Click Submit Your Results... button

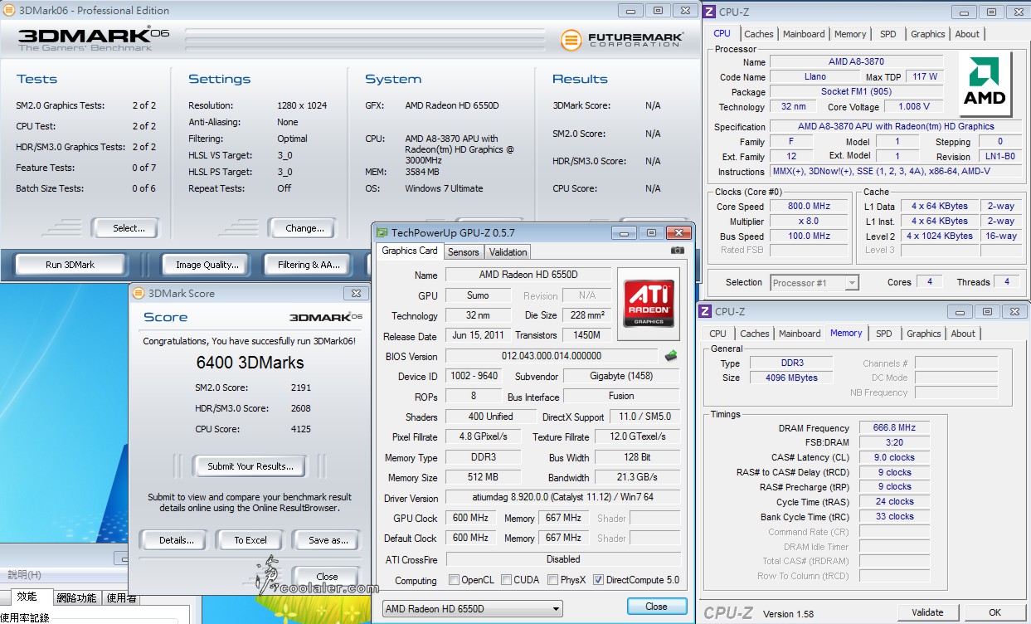pyautogui.click(x=250, y=466)
